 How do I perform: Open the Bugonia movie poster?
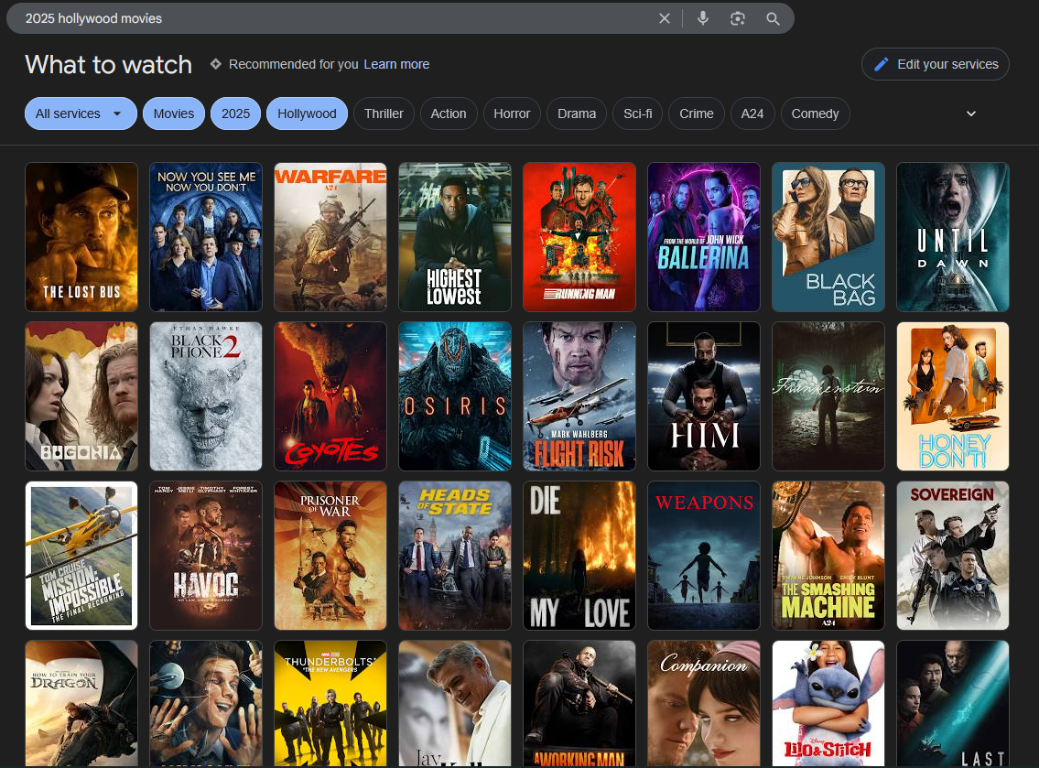[81, 396]
